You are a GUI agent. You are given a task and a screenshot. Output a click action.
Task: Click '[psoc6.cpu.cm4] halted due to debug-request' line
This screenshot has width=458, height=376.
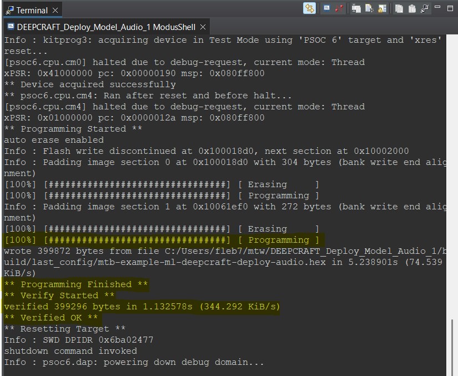coord(184,107)
